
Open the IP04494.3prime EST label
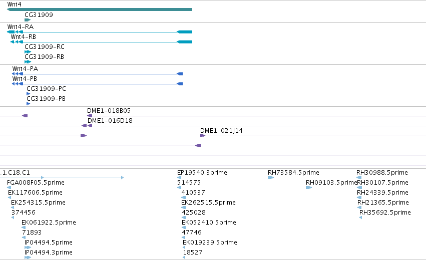pos(49,253)
